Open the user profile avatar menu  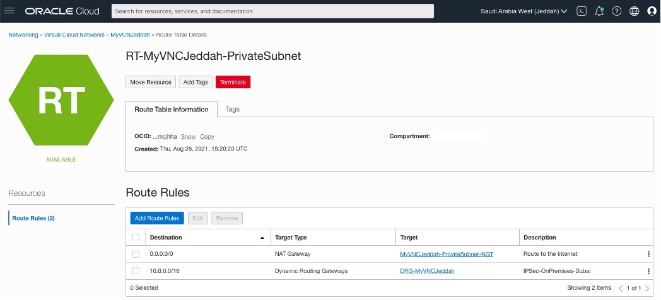[x=652, y=11]
